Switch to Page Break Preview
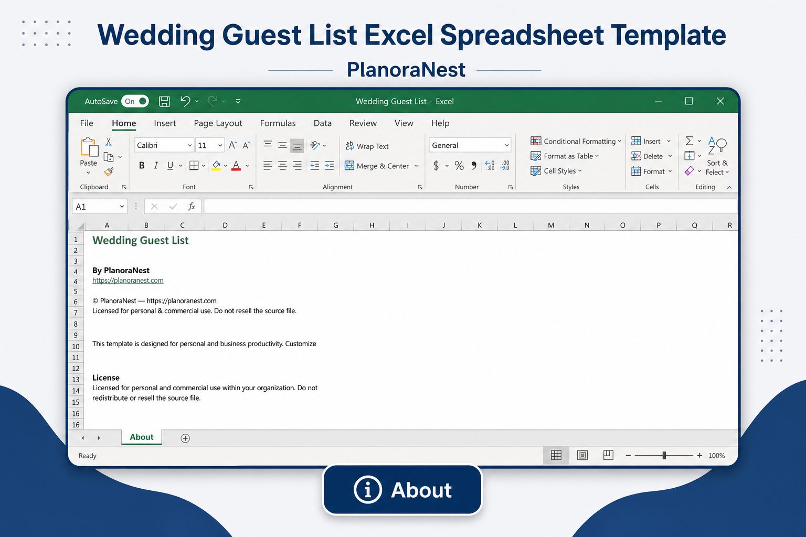 pos(608,455)
